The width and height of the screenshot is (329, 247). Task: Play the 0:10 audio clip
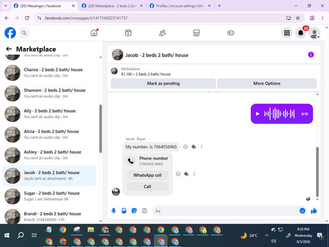(257, 114)
